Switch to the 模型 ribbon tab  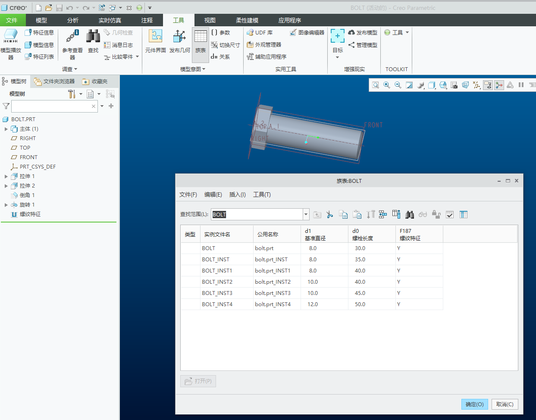point(41,20)
